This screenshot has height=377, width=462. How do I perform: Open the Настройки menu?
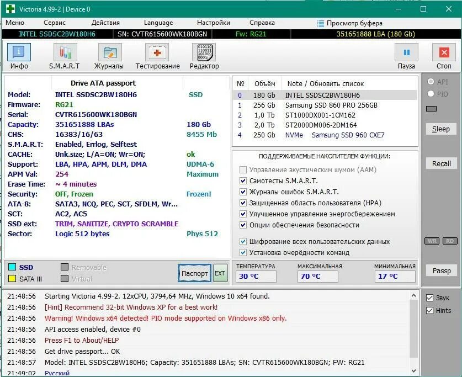pos(213,23)
